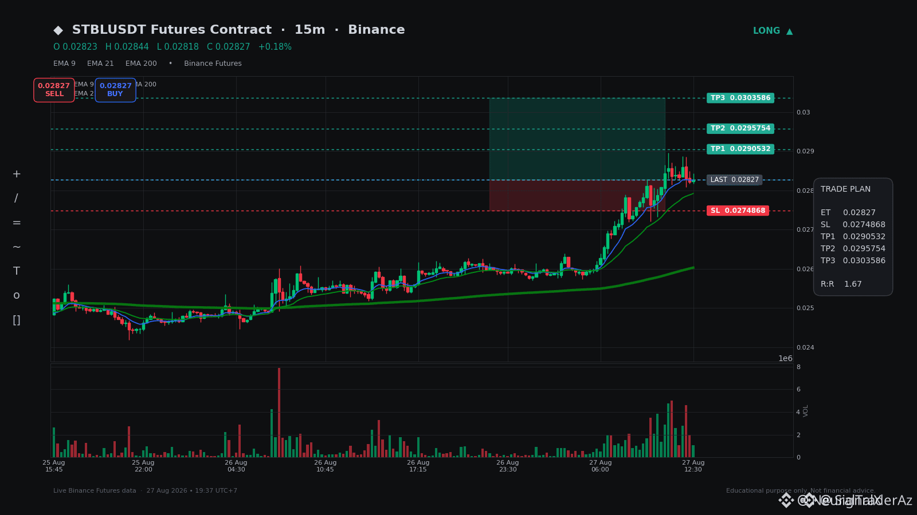The height and width of the screenshot is (515, 917).
Task: Click the "C 0.02827" close value
Action: [x=229, y=47]
